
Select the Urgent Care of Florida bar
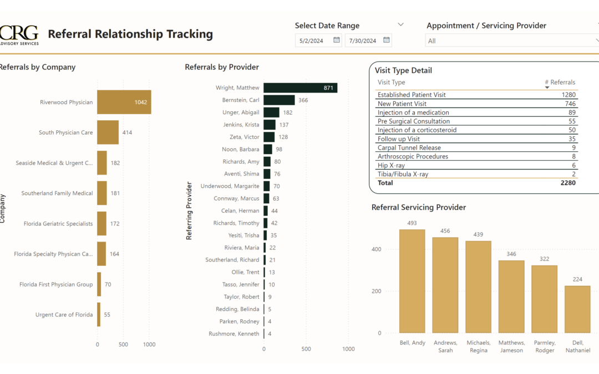coord(99,315)
